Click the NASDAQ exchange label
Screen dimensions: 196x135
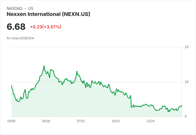point(14,9)
